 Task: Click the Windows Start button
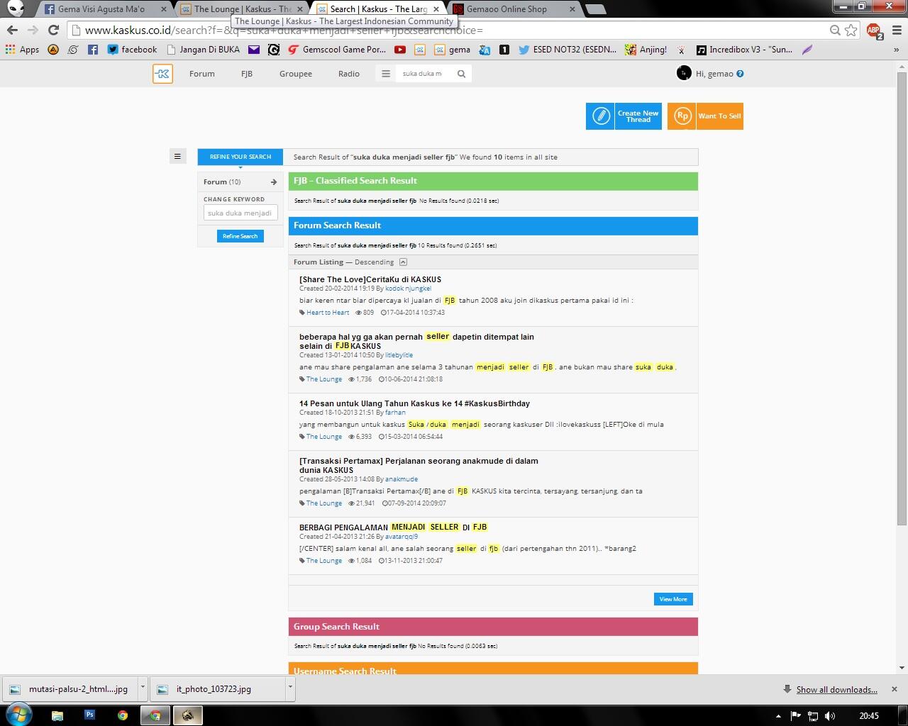(x=18, y=715)
